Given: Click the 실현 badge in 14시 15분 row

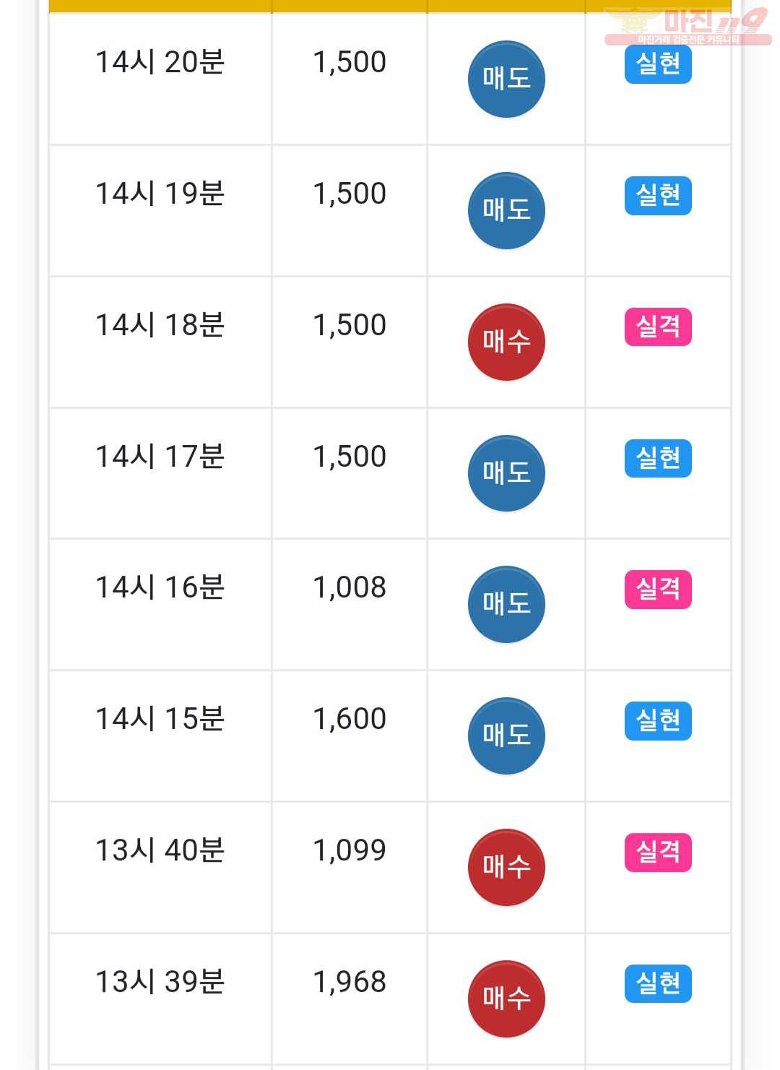Looking at the screenshot, I should 658,721.
